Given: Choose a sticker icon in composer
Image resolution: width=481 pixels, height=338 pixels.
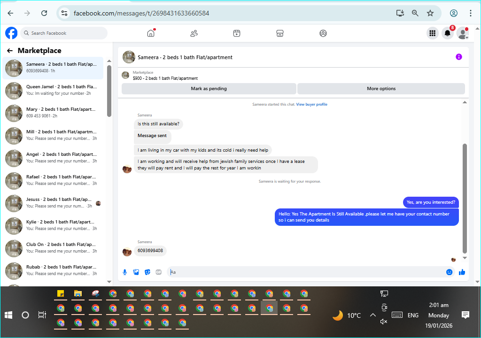Looking at the screenshot, I should [x=147, y=272].
